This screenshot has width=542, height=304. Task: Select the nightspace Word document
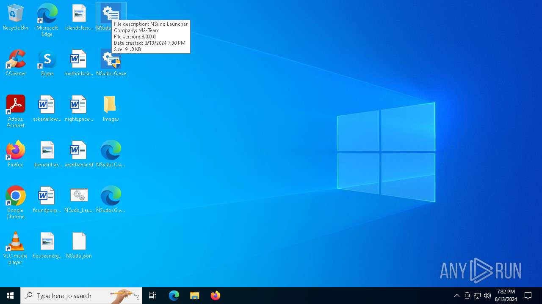click(79, 109)
